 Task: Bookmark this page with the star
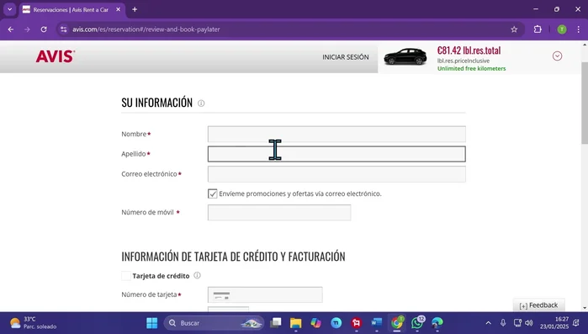pyautogui.click(x=514, y=29)
